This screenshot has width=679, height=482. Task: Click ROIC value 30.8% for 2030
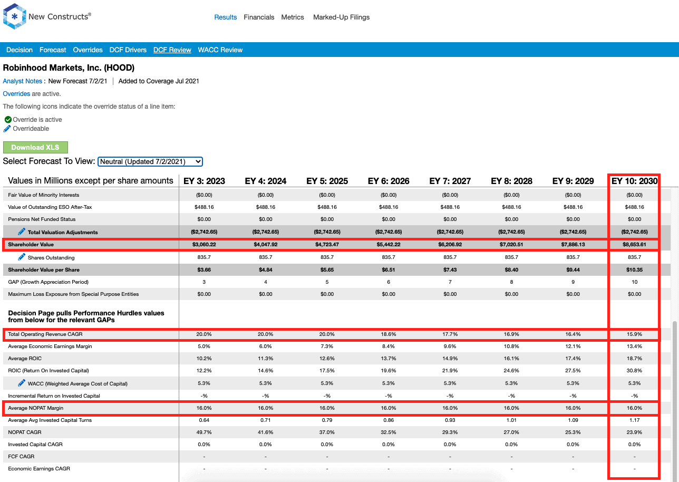pos(635,371)
